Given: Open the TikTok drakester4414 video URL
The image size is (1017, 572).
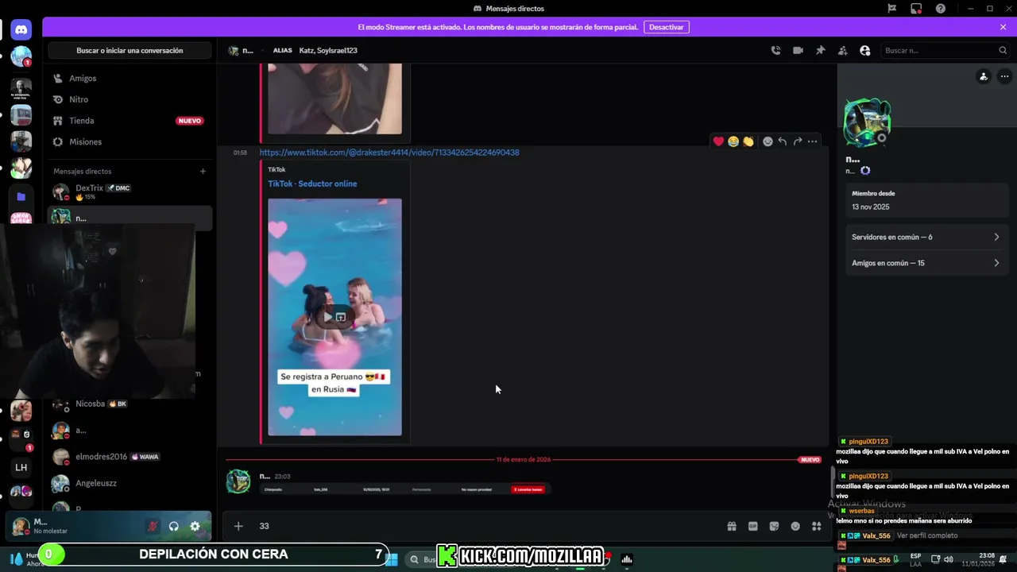Looking at the screenshot, I should click(389, 153).
